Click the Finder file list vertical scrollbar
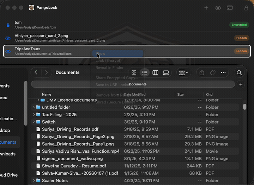 click(244, 107)
